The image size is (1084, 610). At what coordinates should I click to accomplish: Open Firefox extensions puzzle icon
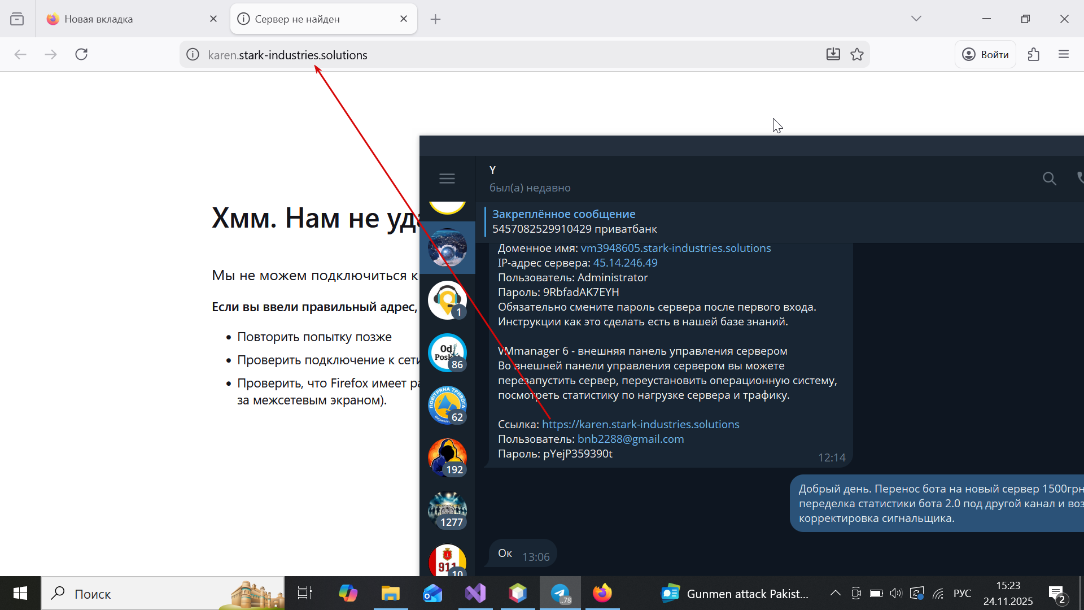1033,54
